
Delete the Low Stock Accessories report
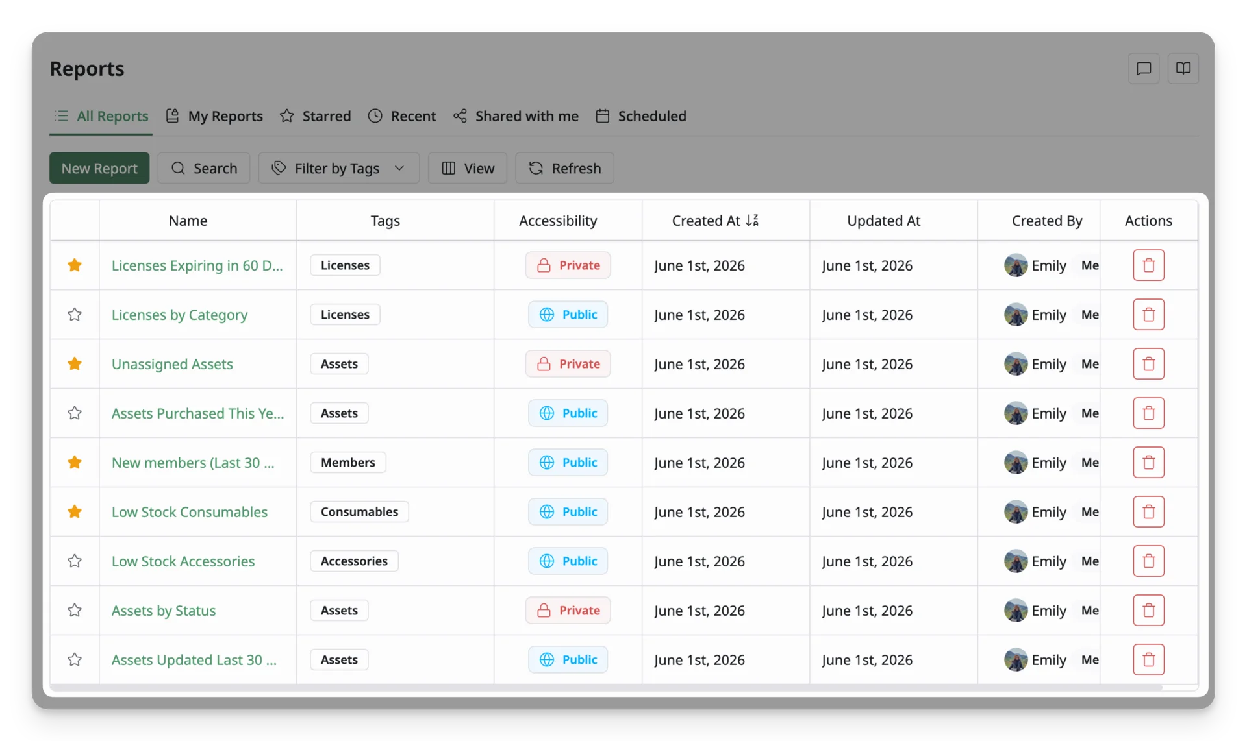[x=1148, y=561]
